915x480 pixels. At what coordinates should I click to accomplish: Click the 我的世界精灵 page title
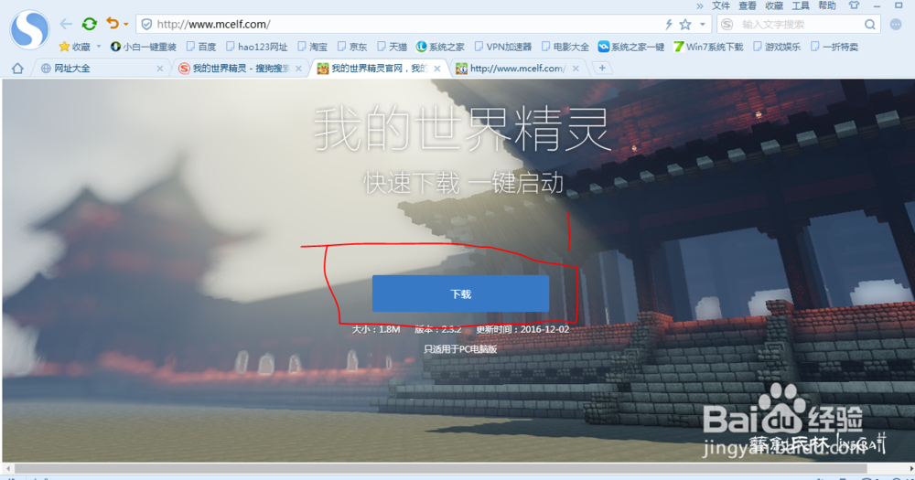461,128
